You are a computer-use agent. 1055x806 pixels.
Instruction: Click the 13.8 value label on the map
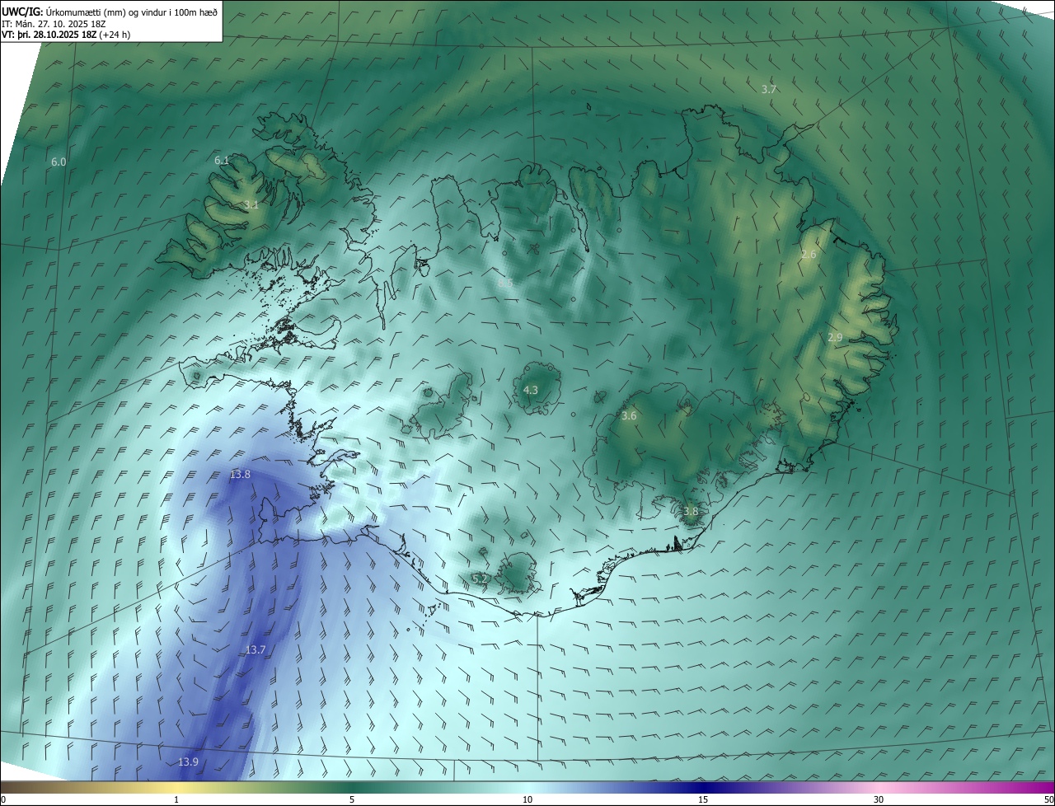click(240, 474)
